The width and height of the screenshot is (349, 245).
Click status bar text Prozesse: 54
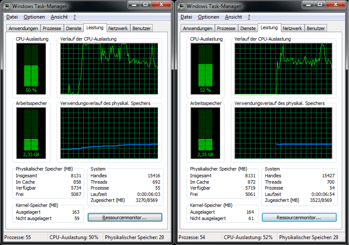(x=192, y=237)
